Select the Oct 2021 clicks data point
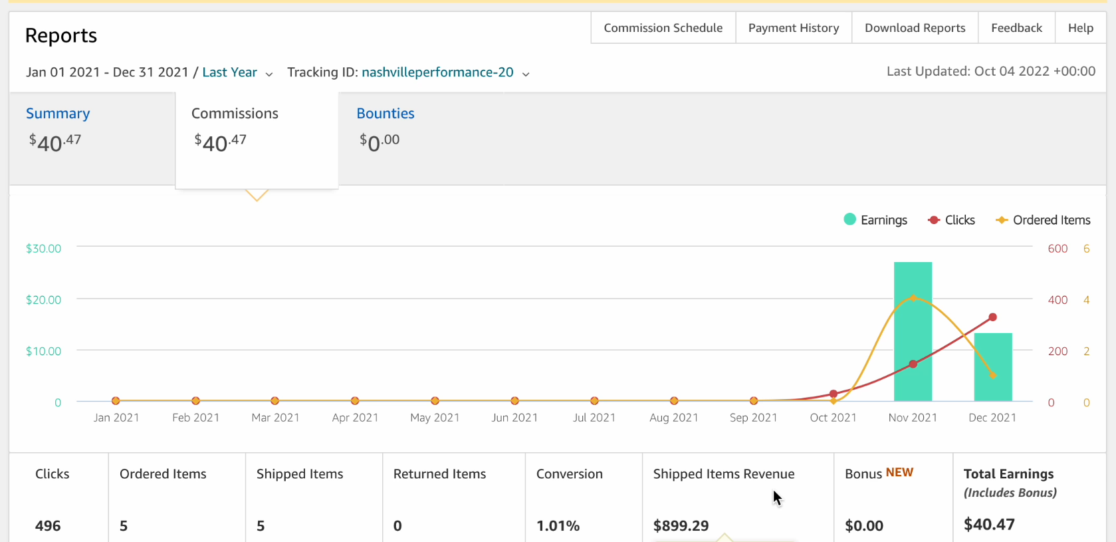The width and height of the screenshot is (1116, 542). (x=834, y=394)
